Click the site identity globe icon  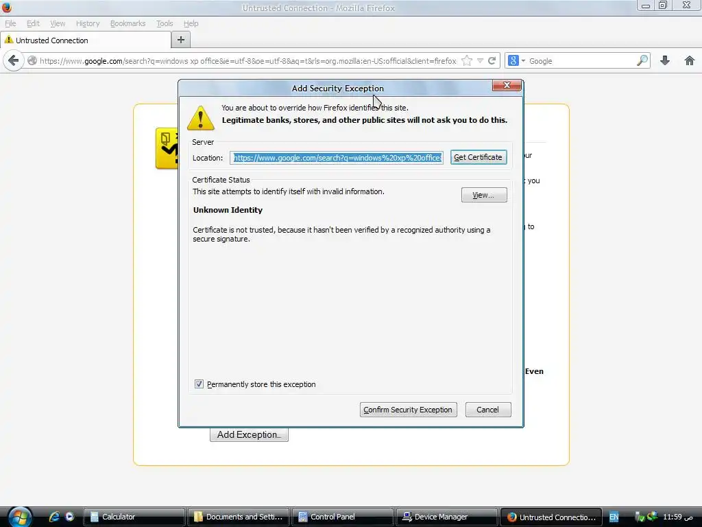32,60
